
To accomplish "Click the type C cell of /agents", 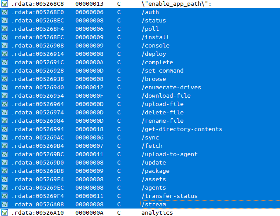I will pyautogui.click(x=119, y=188).
